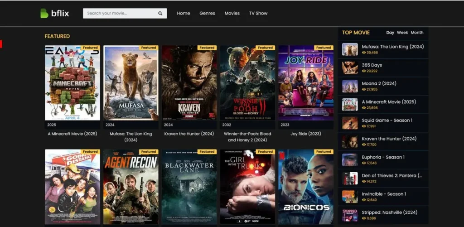464x227 pixels.
Task: Open Kraven the Hunter featured poster
Action: [189, 82]
